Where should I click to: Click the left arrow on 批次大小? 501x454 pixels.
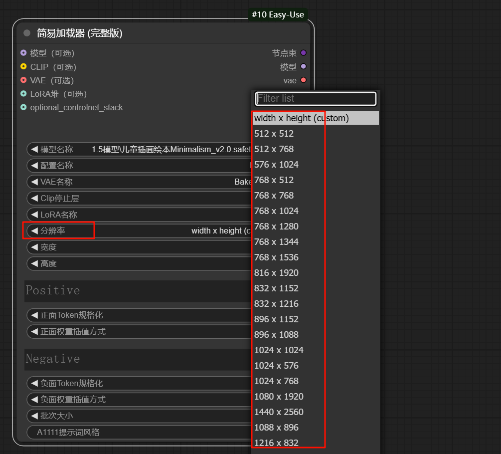click(34, 416)
